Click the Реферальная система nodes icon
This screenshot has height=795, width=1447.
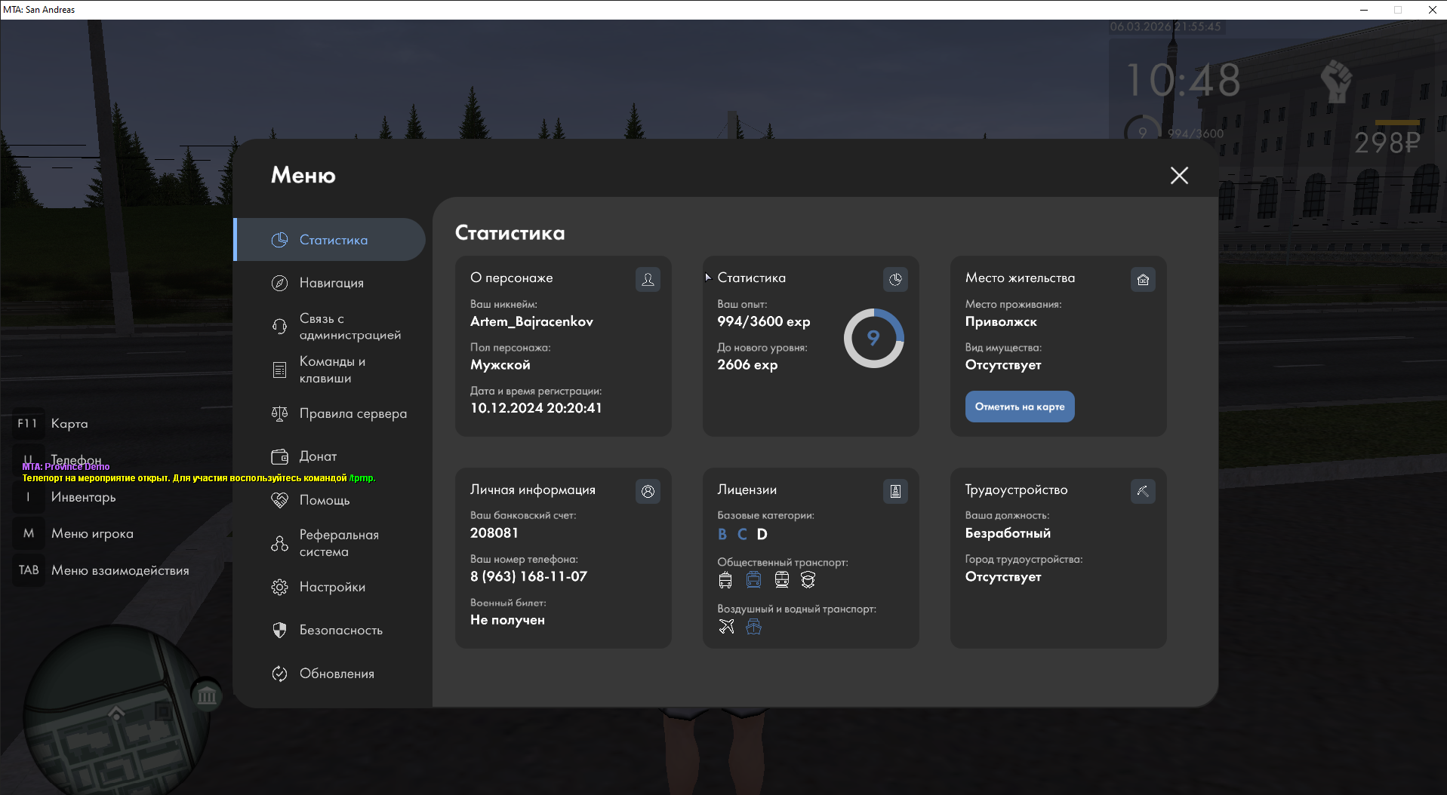point(279,543)
